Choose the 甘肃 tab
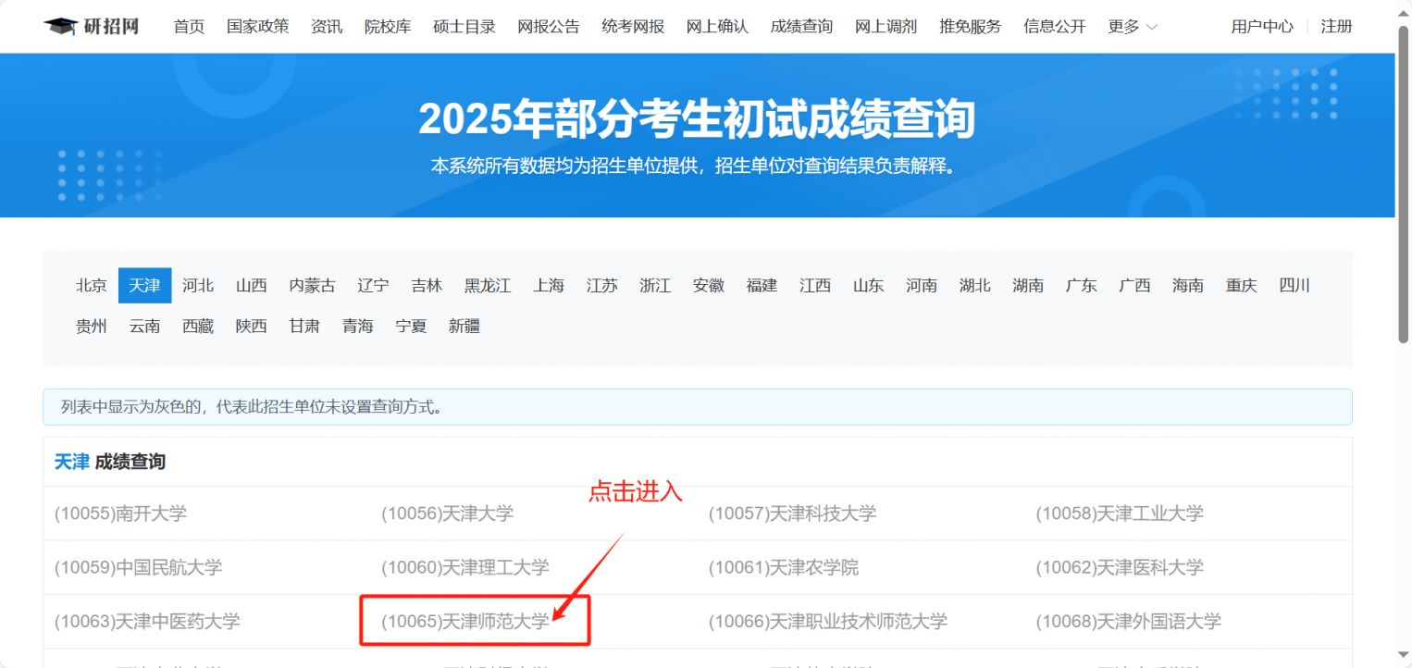1412x668 pixels. point(304,327)
